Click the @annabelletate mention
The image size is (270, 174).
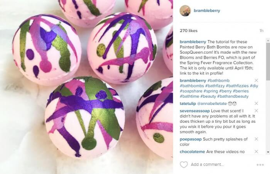coord(212,103)
